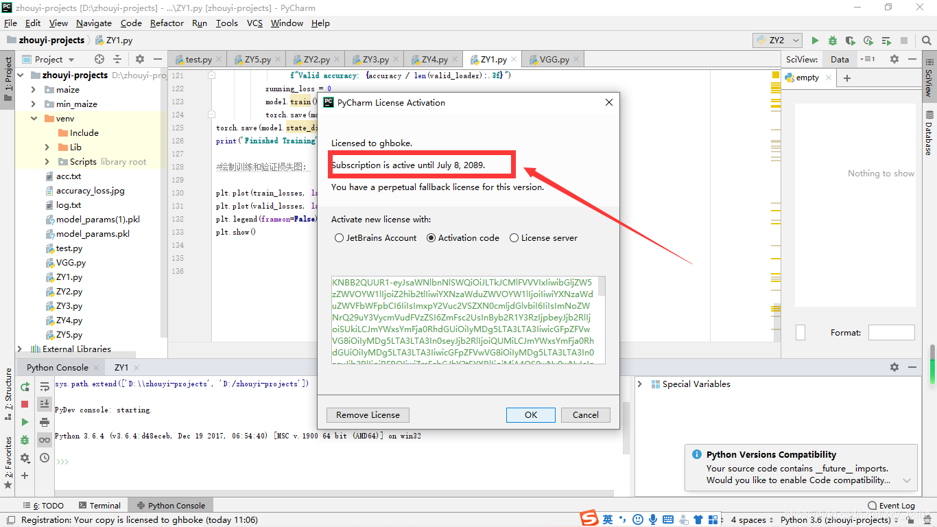
Task: Open ZY2 run configuration dropdown
Action: click(777, 40)
